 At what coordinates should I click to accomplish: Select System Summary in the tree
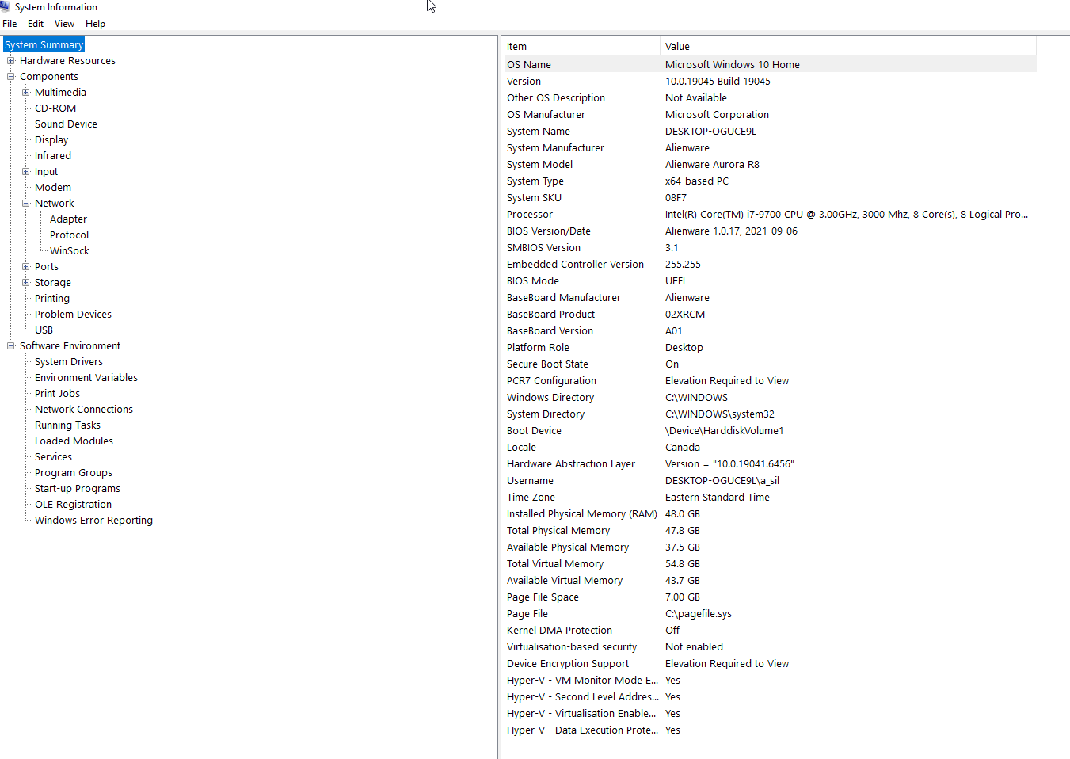point(44,45)
